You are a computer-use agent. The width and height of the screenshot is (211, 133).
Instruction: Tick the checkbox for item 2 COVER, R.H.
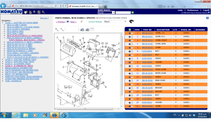point(132,37)
